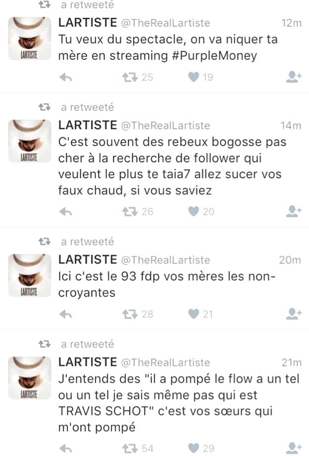Reply to the #PurpleMoney tweet
Image resolution: width=309 pixels, height=456 pixels.
tap(65, 77)
